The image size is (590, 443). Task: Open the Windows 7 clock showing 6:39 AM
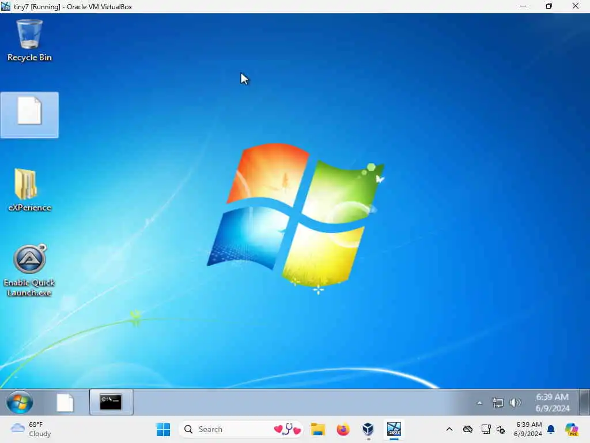(552, 402)
